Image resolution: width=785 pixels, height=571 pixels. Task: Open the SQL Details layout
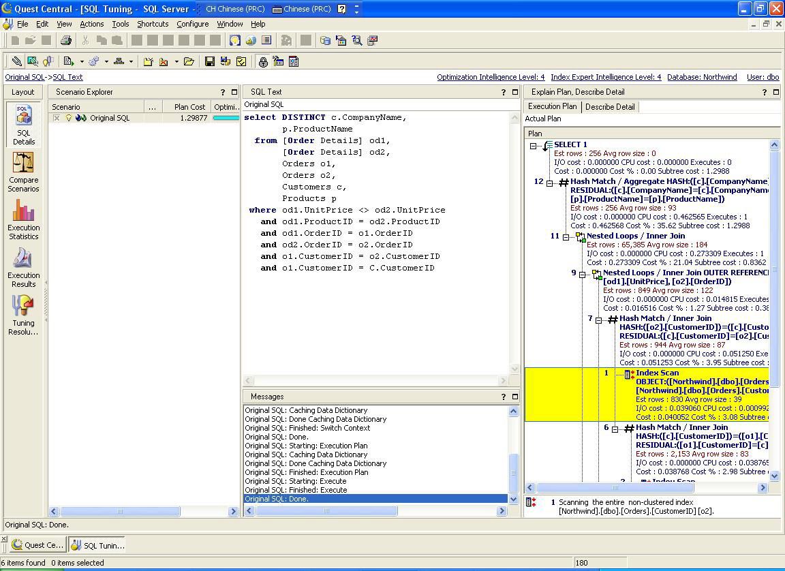click(x=23, y=125)
